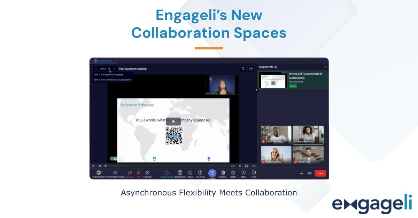Change the 1x playback speed
Image resolution: width=418 pixels, height=218 pixels.
[x=240, y=166]
